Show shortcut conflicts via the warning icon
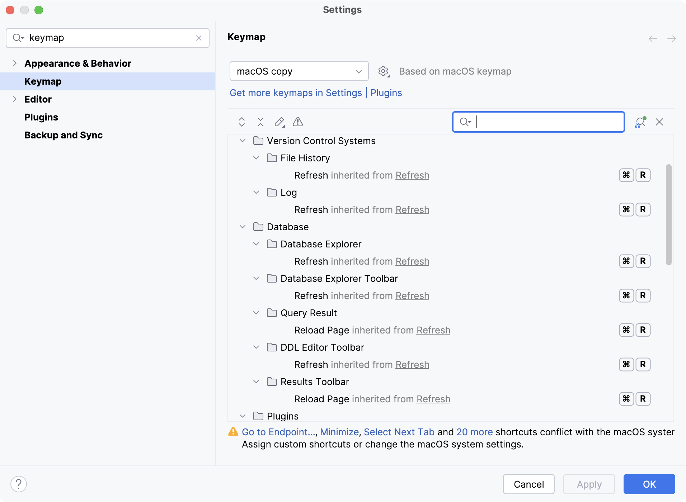 [298, 122]
